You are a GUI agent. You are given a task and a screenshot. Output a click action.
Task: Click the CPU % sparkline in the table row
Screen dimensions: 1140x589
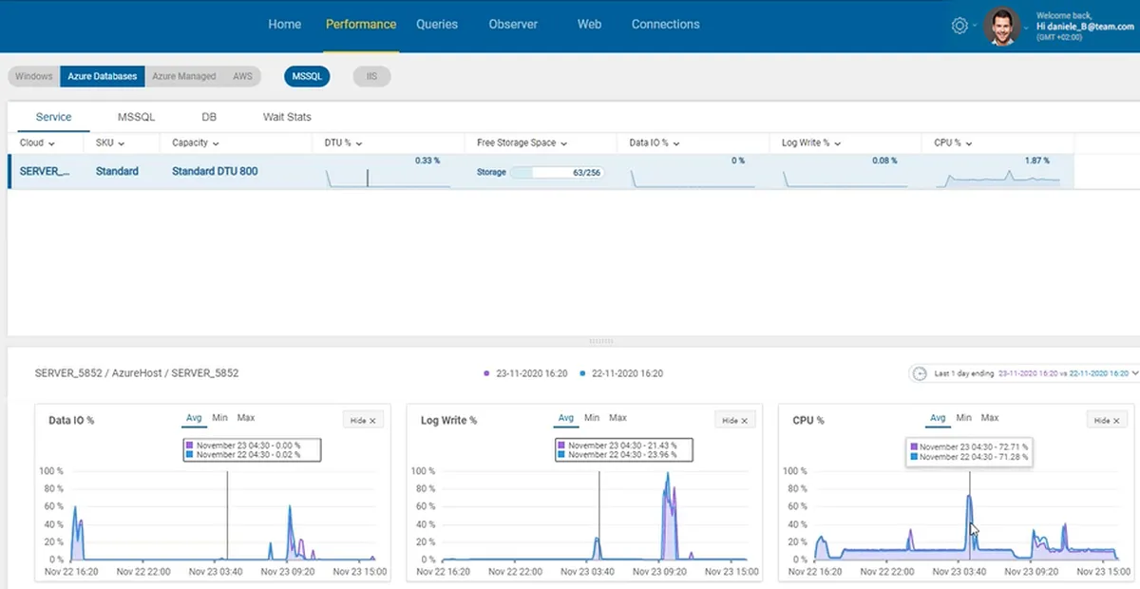(x=998, y=178)
